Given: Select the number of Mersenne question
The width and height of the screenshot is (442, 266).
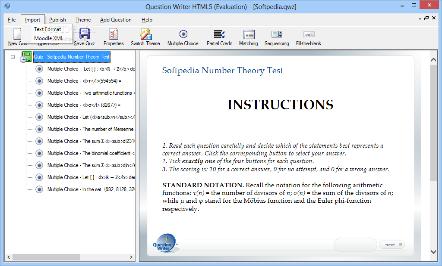Looking at the screenshot, I should tap(91, 130).
